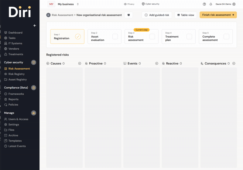The image size is (243, 170).
Task: Open the notifications bell
Action: coord(211,4)
